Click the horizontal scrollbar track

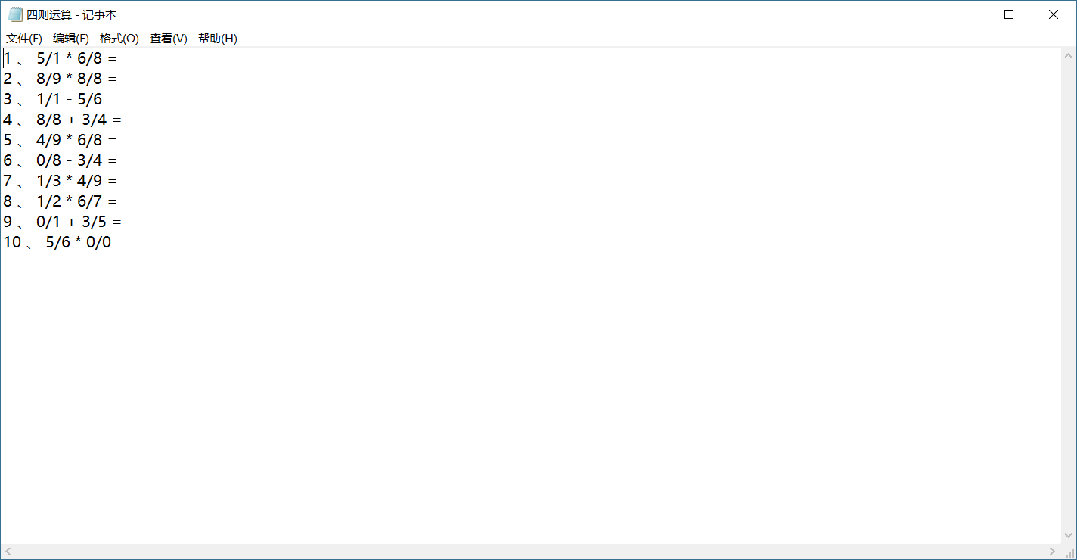click(529, 551)
